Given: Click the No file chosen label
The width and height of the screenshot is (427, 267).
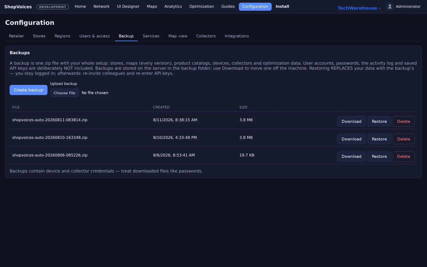Looking at the screenshot, I should [95, 93].
